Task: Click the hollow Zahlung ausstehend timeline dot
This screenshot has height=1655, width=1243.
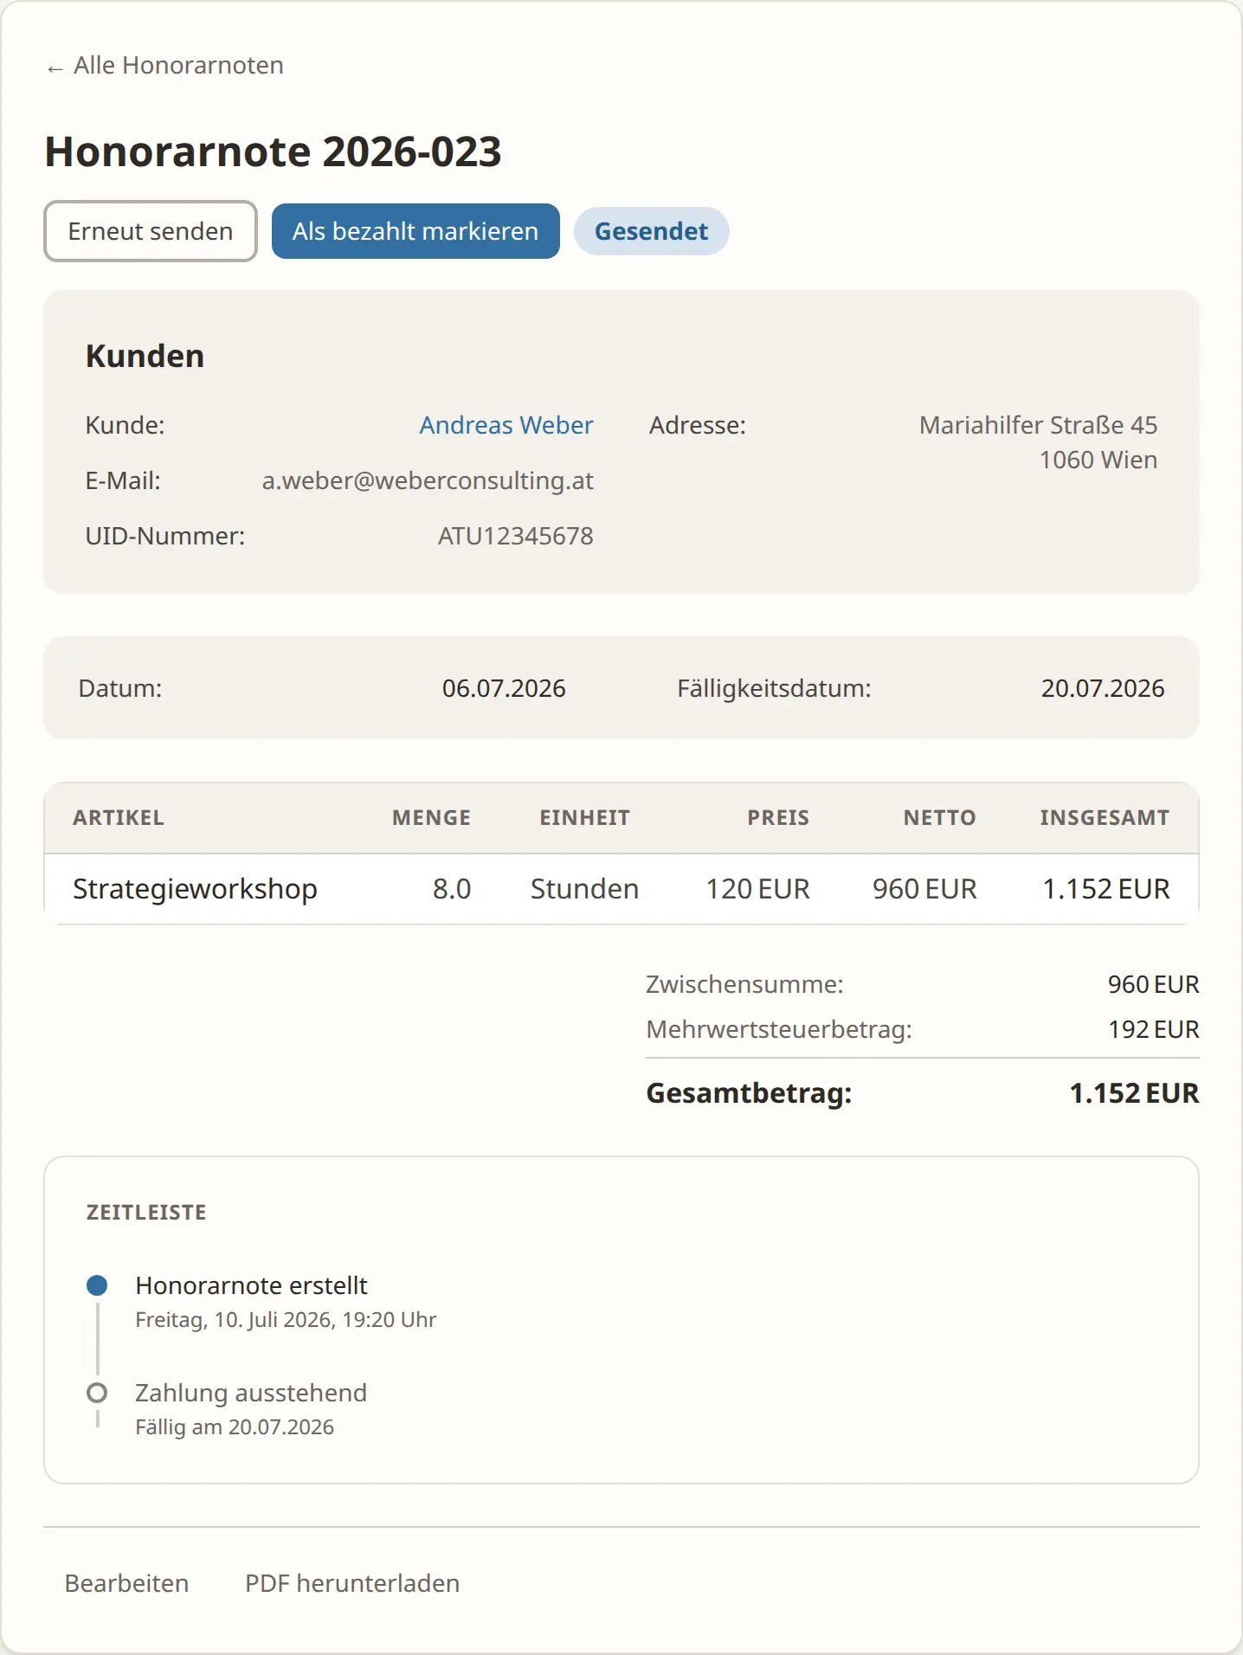Action: coord(97,1393)
